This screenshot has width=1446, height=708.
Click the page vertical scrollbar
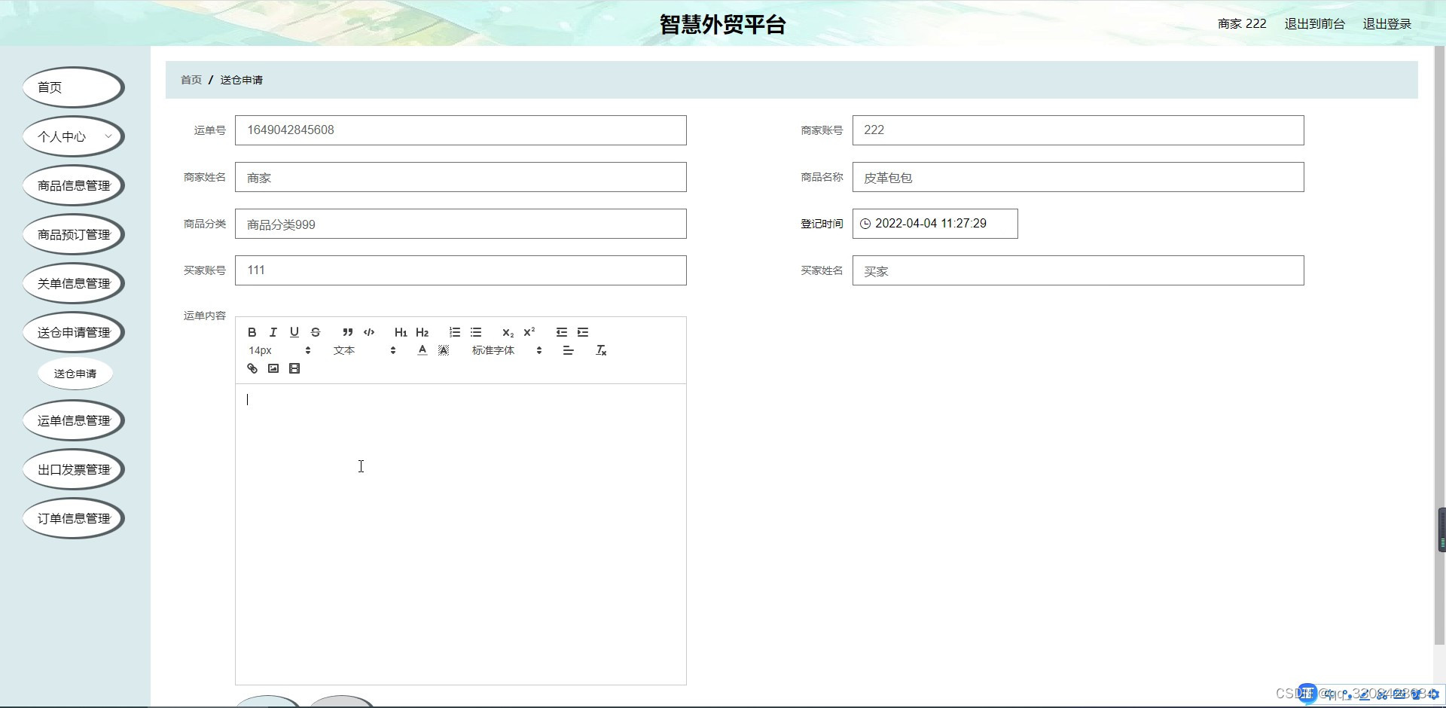click(1440, 346)
